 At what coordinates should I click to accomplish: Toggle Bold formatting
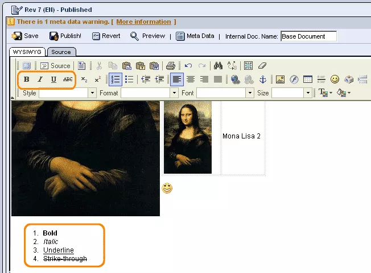[x=27, y=79]
